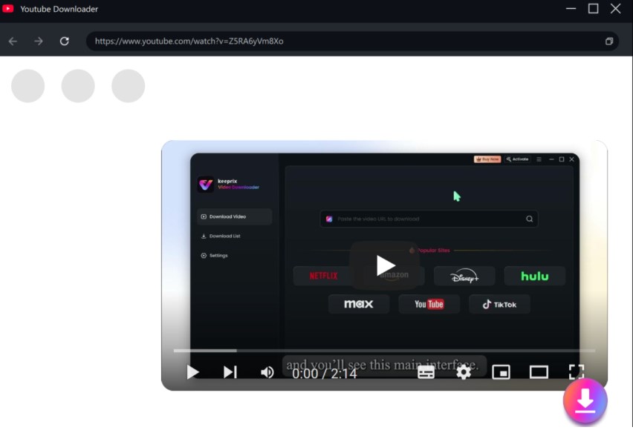Skip to the next video
Screen dimensions: 633x430
pyautogui.click(x=230, y=372)
